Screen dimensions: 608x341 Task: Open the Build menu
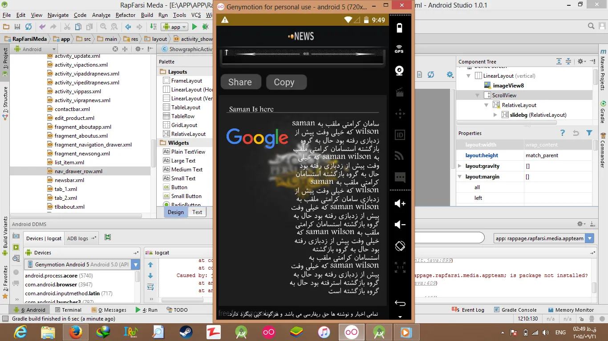point(147,15)
